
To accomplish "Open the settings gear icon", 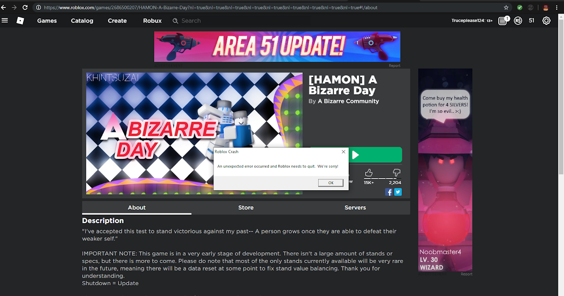I will coord(546,21).
